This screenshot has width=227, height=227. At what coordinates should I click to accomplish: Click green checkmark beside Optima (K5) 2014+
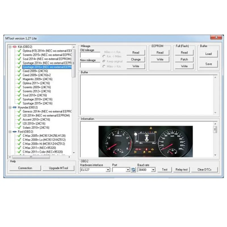(19, 51)
